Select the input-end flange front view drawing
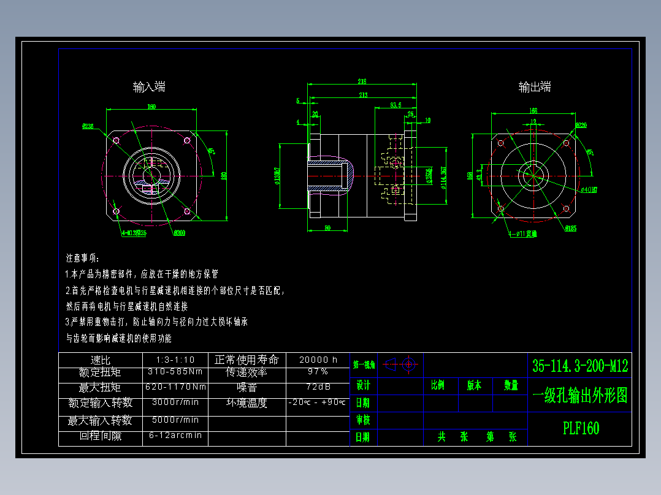This screenshot has width=661, height=495. pos(152,176)
